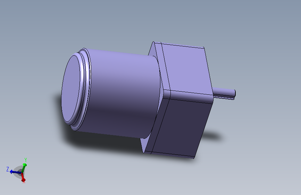Click the red X axis on the triad

coord(23,178)
